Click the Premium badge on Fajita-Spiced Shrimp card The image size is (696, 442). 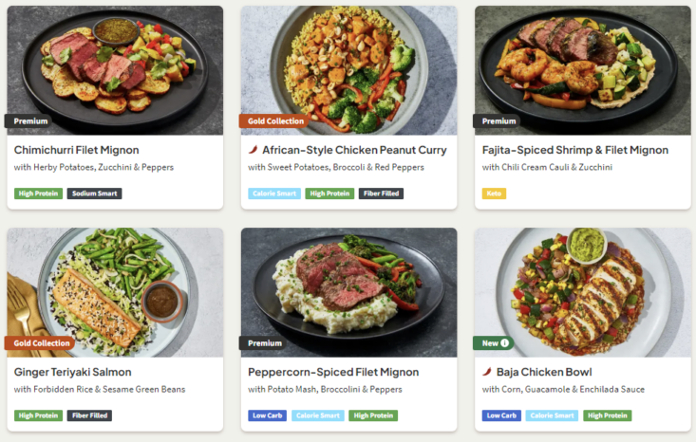[498, 121]
